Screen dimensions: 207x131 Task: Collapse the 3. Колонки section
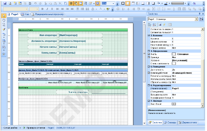[149, 36]
